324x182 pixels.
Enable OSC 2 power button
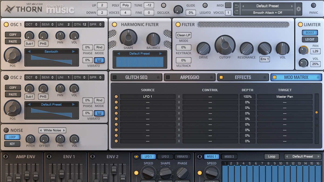[x=6, y=77]
